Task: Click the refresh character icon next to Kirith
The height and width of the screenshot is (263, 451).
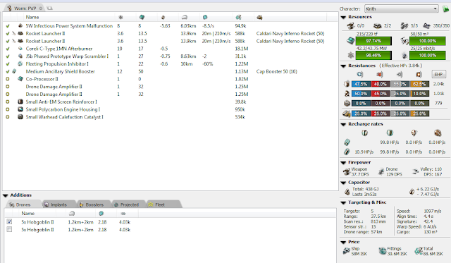Action: pos(445,9)
